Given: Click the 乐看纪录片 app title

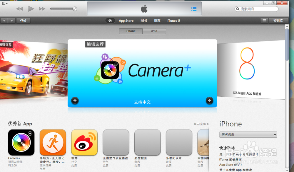Looking at the screenshot, I should click(174, 158).
